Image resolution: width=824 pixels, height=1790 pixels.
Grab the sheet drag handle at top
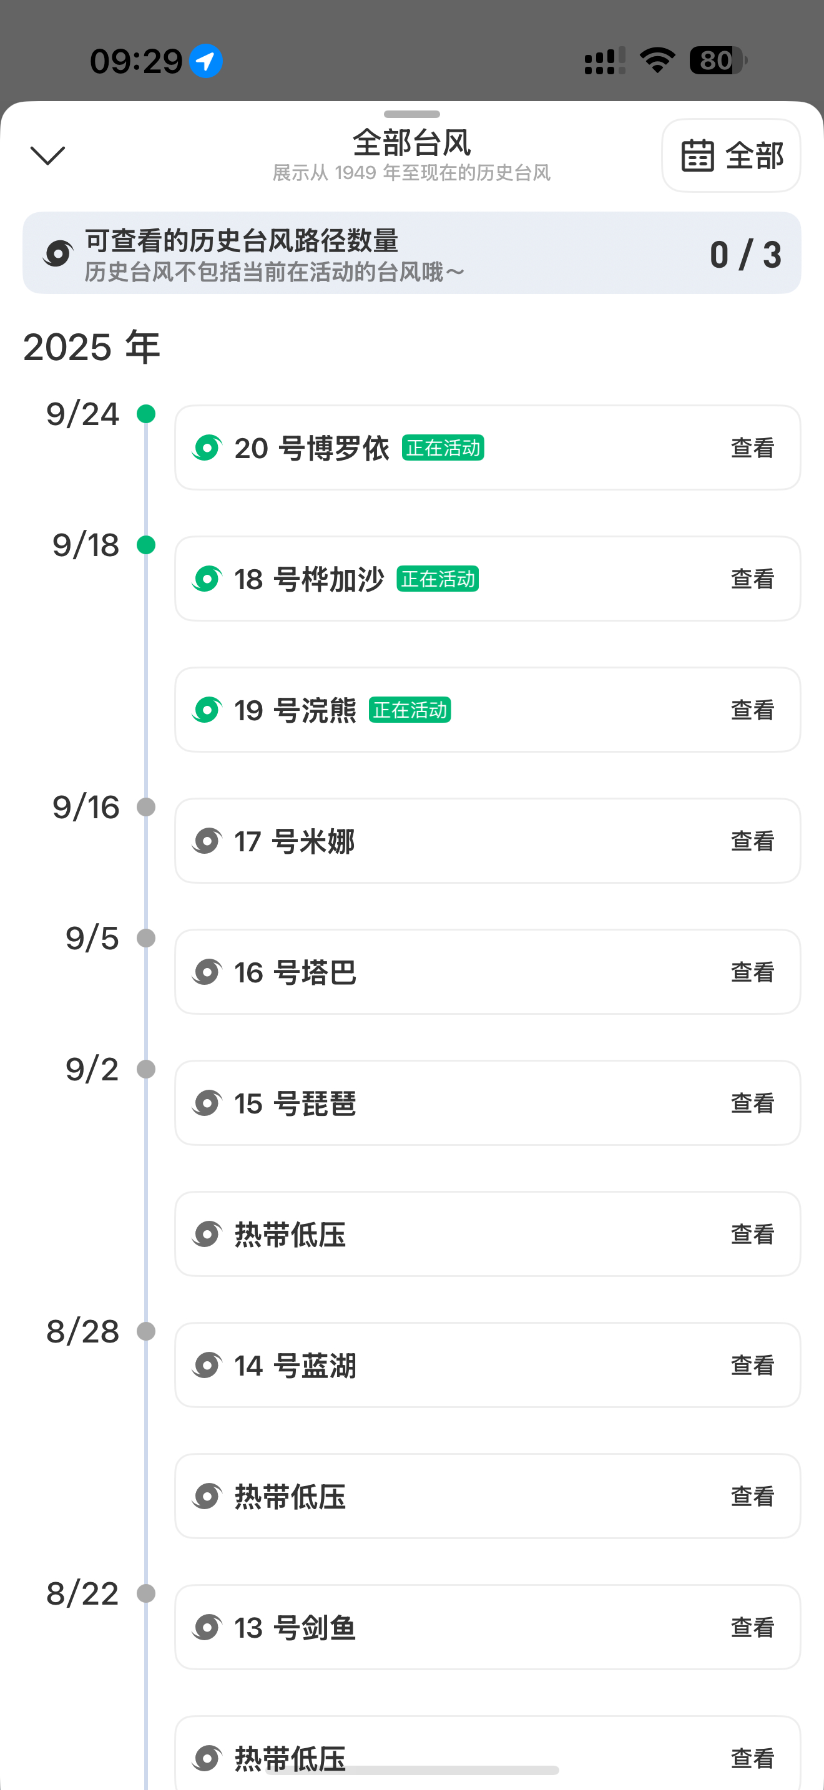(412, 114)
